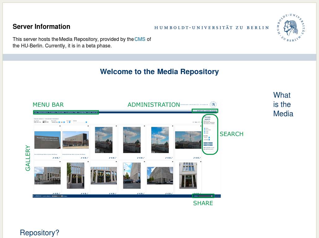Open the share dropdown in bottom collection bar
Image resolution: width=319 pixels, height=238 pixels.
tap(204, 196)
